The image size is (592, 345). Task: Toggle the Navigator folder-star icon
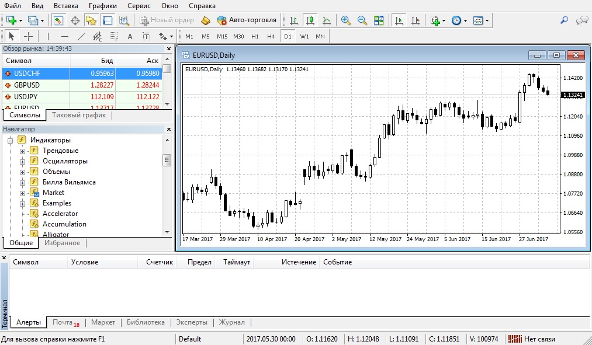[91, 20]
